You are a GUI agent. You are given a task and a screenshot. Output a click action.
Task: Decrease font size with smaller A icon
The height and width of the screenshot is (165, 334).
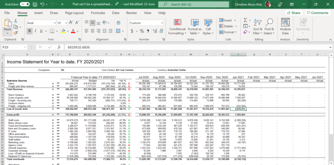pyautogui.click(x=77, y=23)
